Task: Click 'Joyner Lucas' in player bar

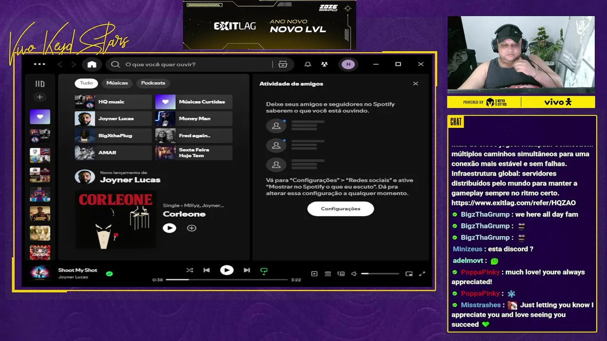Action: coord(73,277)
